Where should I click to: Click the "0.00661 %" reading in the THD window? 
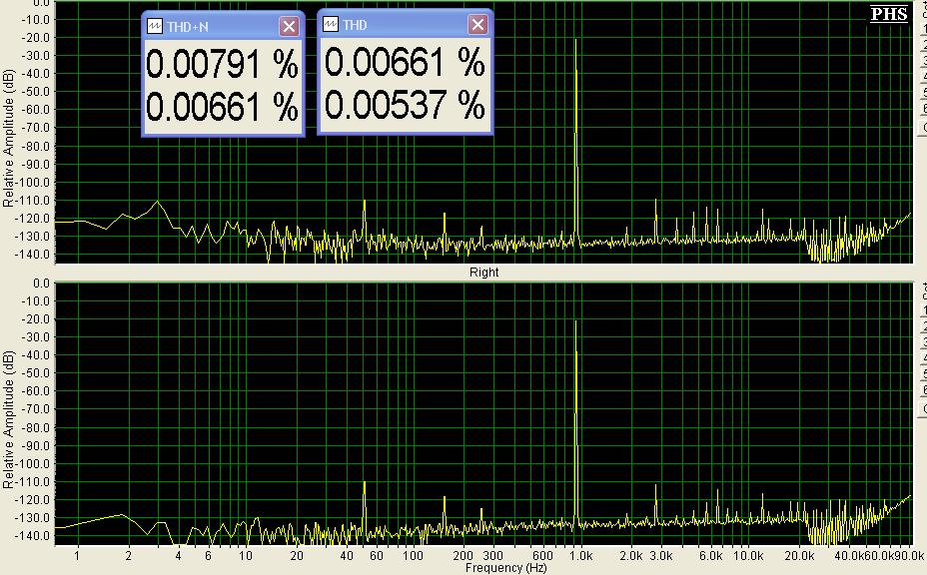405,62
